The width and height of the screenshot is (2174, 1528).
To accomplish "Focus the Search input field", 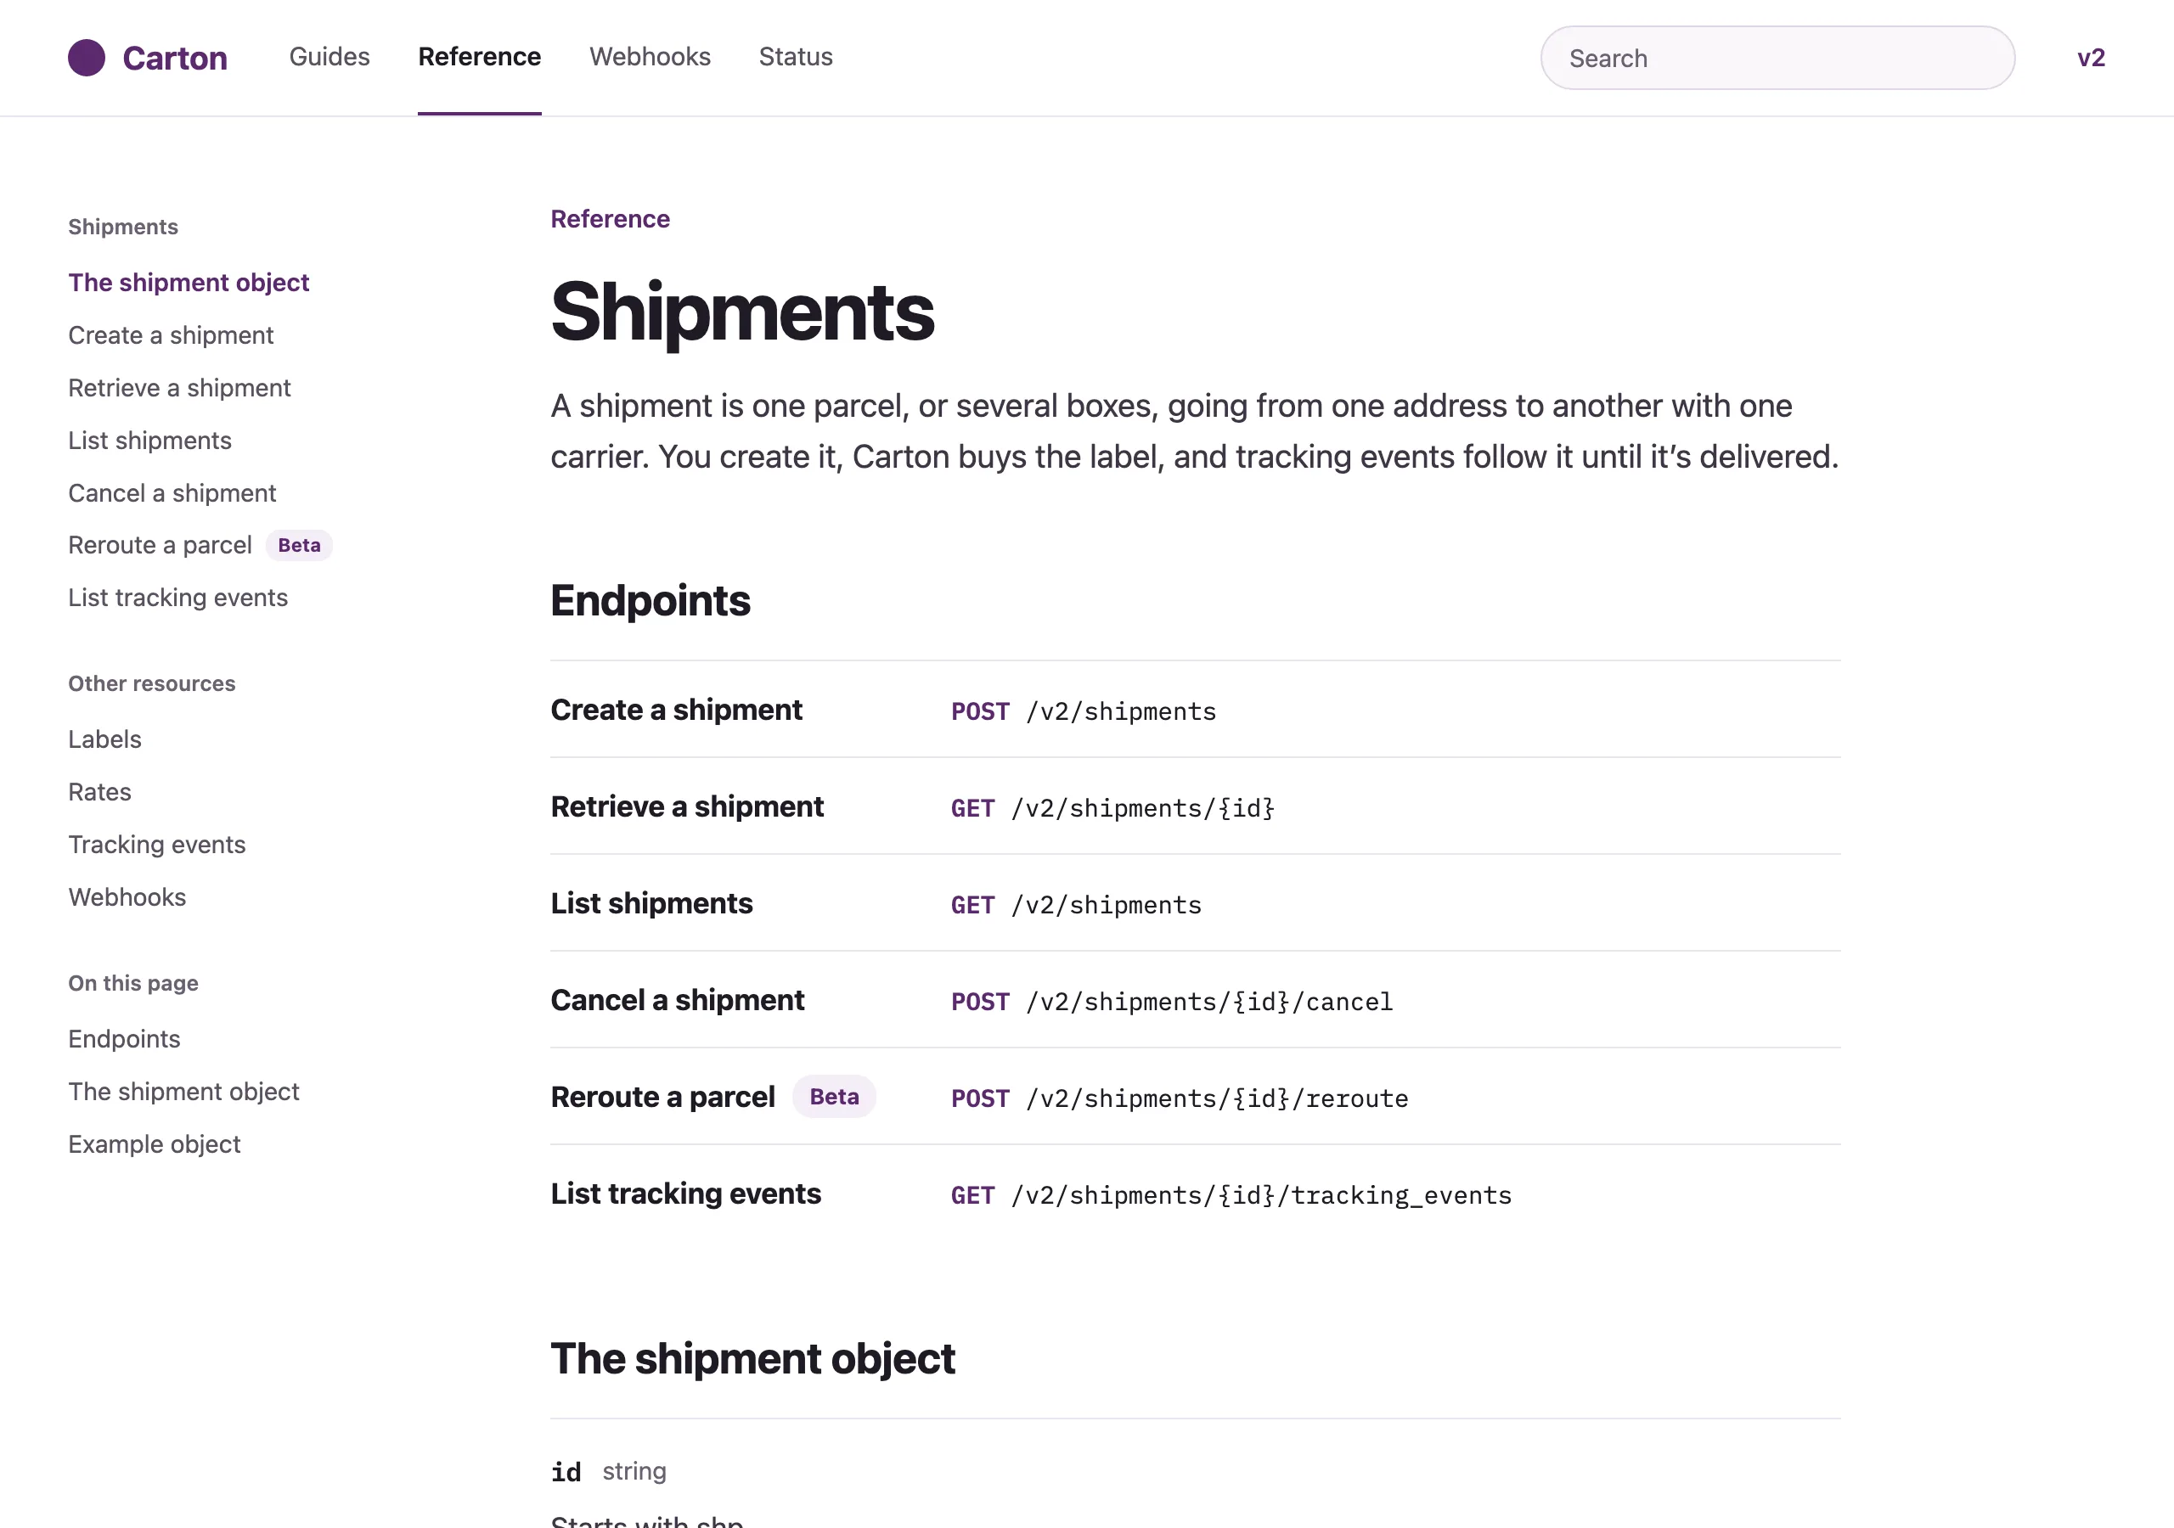I will coord(1777,58).
